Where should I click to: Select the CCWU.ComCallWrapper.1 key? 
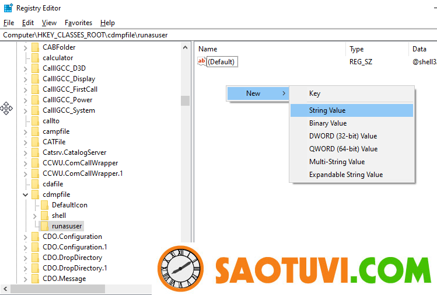[x=83, y=173]
